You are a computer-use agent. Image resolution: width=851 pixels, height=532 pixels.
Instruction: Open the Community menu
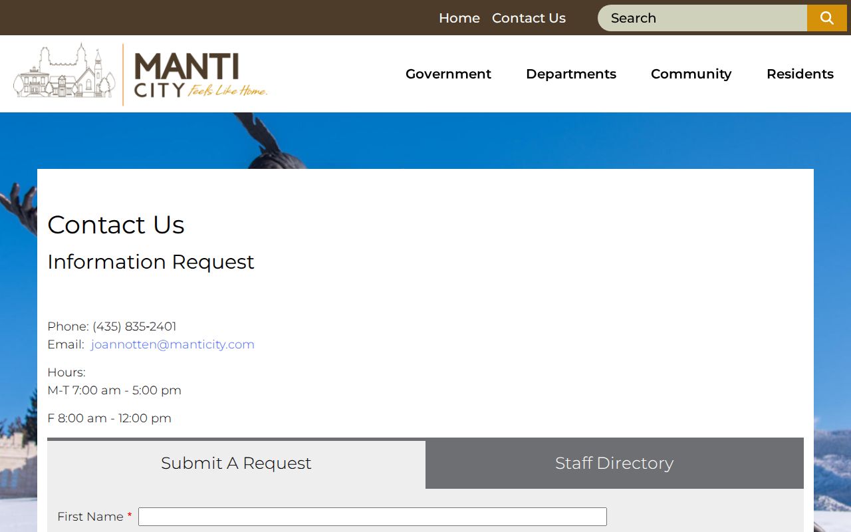[691, 74]
